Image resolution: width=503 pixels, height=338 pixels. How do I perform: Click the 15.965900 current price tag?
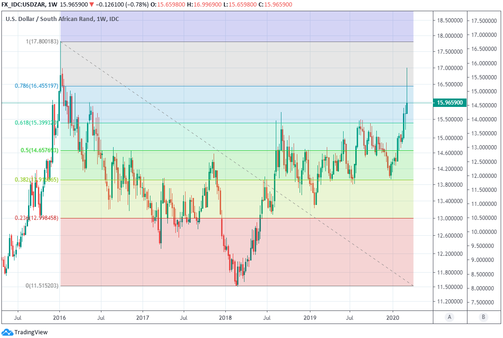[450, 103]
